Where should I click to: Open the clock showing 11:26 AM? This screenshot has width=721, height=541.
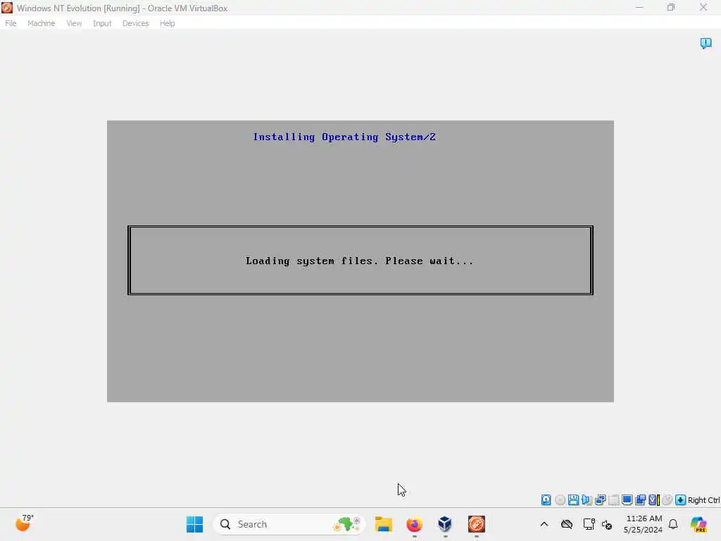tap(644, 524)
